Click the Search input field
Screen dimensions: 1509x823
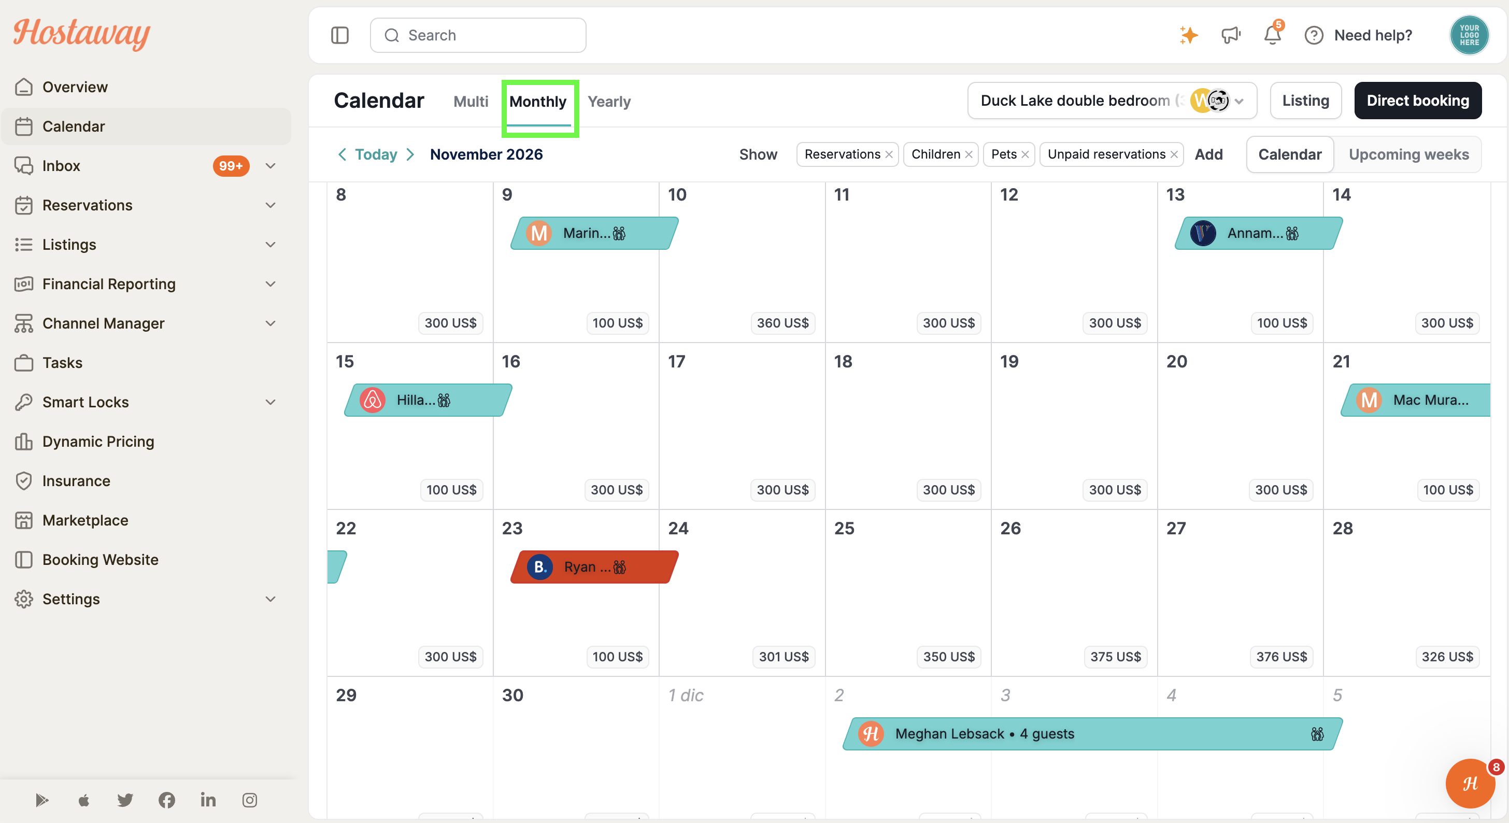[x=478, y=35]
